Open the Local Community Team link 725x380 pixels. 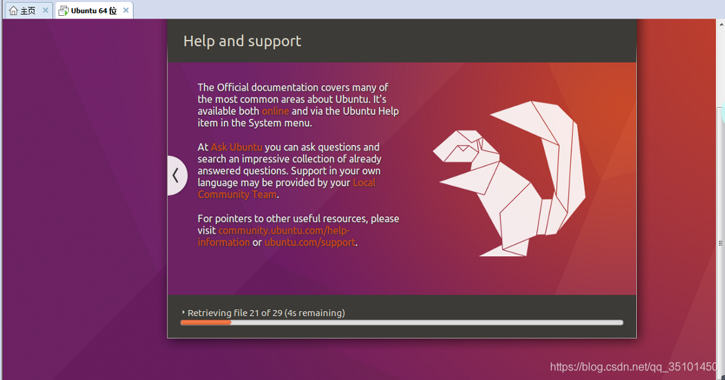point(286,188)
